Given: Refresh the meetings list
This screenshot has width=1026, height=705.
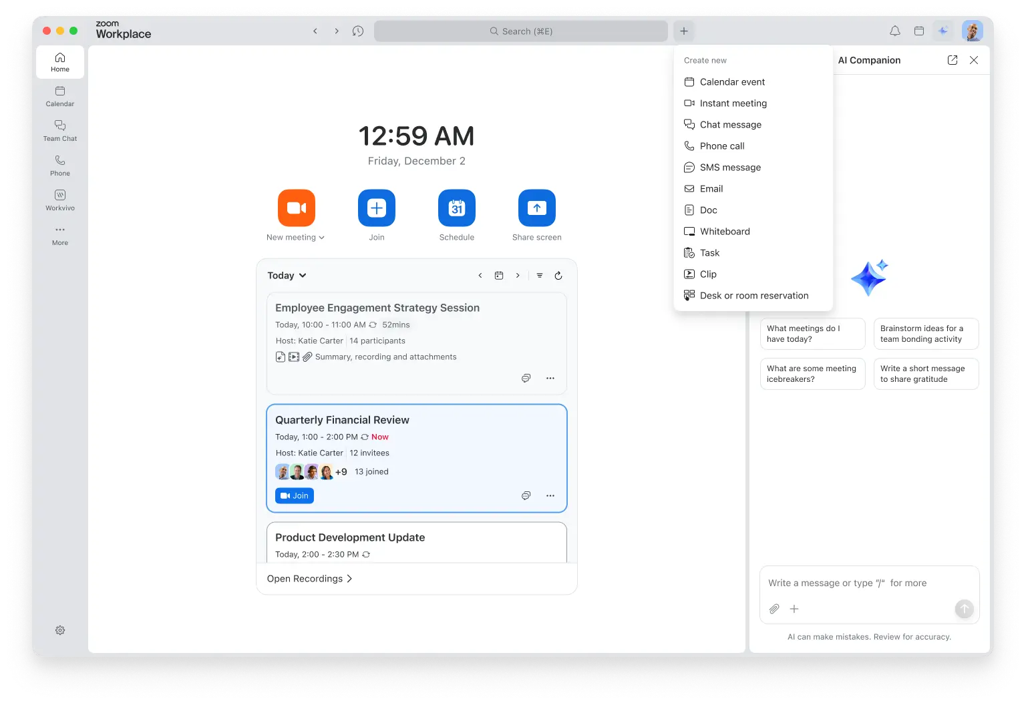Looking at the screenshot, I should [x=558, y=276].
